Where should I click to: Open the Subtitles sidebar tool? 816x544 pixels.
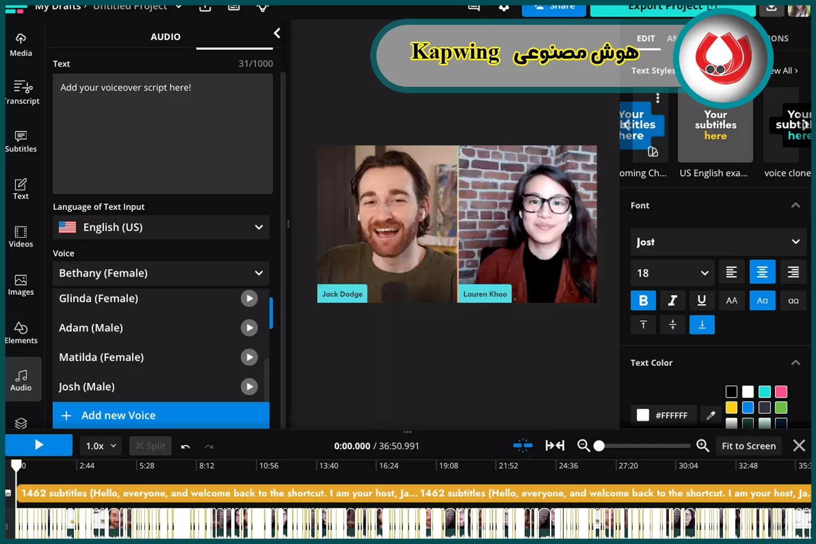(21, 141)
